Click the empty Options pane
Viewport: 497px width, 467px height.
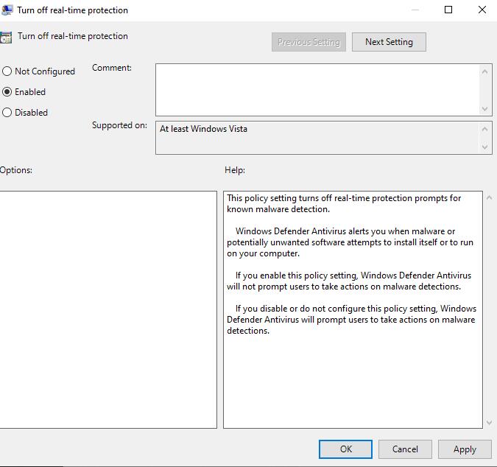108,309
